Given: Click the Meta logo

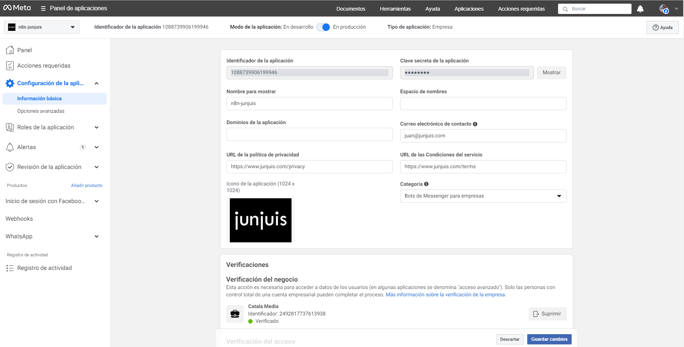Looking at the screenshot, I should coord(17,8).
